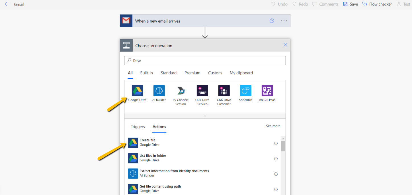Show info for Extract information action
This screenshot has width=412, height=195.
click(276, 174)
